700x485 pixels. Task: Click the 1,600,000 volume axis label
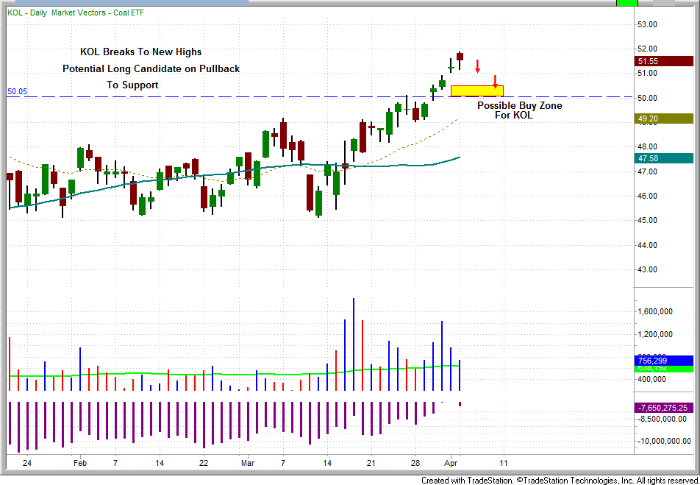tap(654, 311)
